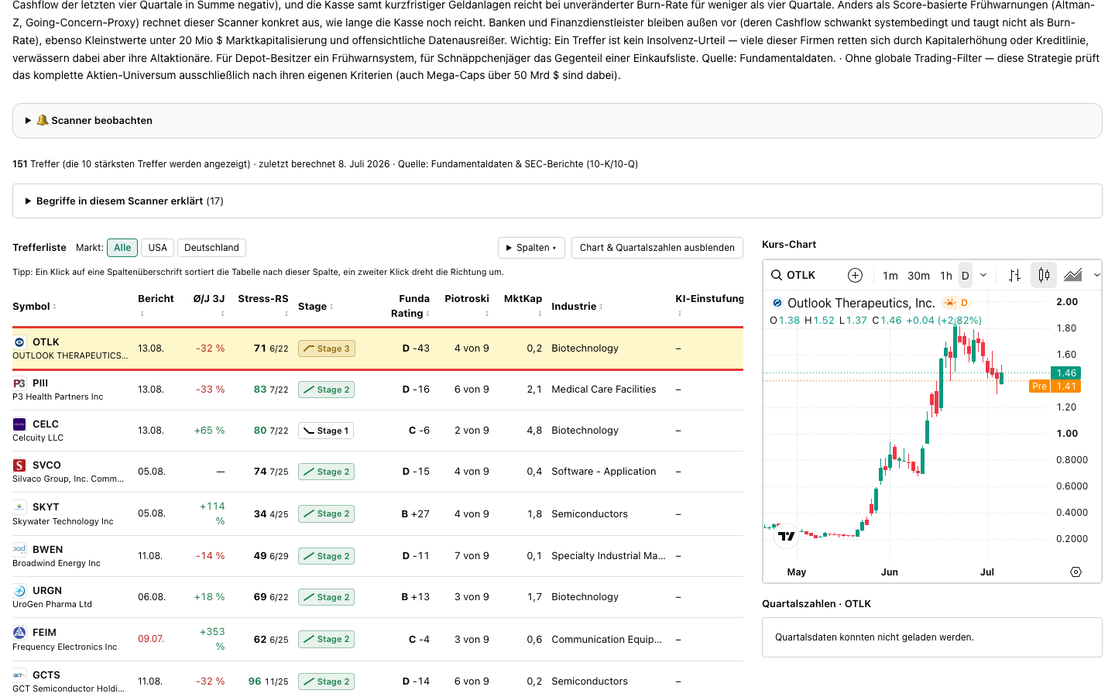This screenshot has height=697, width=1115.
Task: Click the SVCO company logo
Action: (19, 465)
